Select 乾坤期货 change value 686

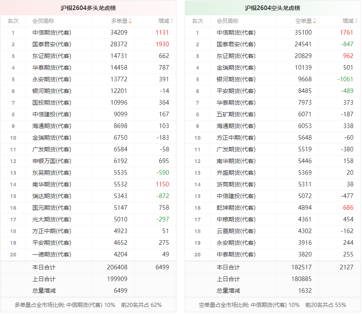[348, 208]
